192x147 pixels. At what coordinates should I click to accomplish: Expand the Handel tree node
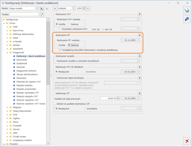[x=7, y=45]
